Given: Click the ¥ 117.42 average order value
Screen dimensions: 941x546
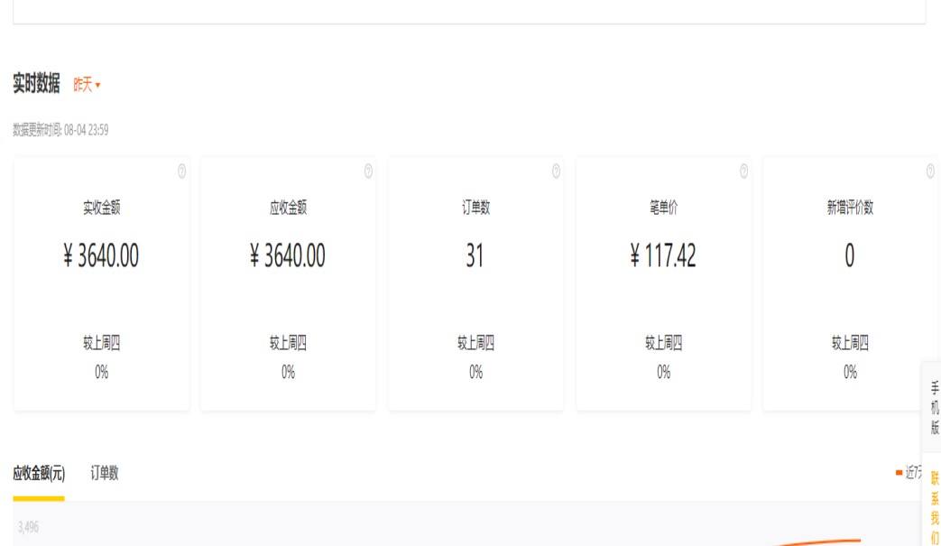Looking at the screenshot, I should pyautogui.click(x=663, y=256).
